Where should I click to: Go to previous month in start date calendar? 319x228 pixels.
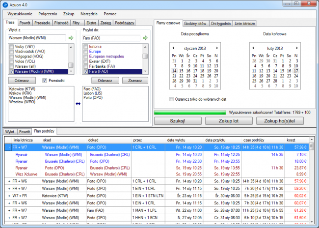pyautogui.click(x=173, y=48)
